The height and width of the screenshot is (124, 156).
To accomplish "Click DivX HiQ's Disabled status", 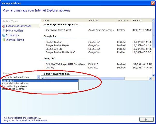I will [121, 68].
